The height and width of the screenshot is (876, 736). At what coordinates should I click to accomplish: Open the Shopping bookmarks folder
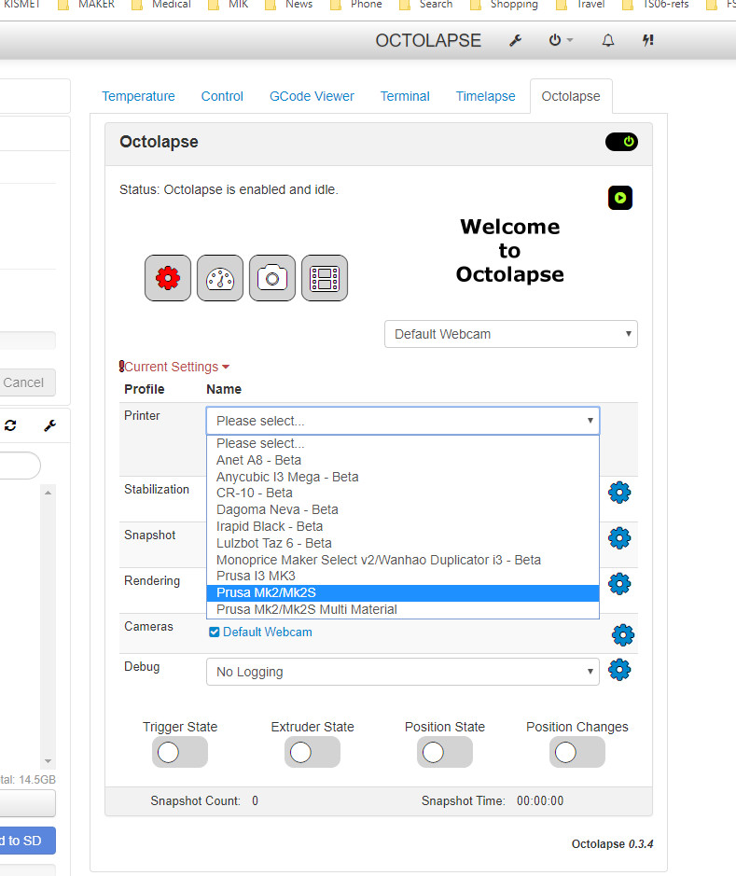pos(504,5)
